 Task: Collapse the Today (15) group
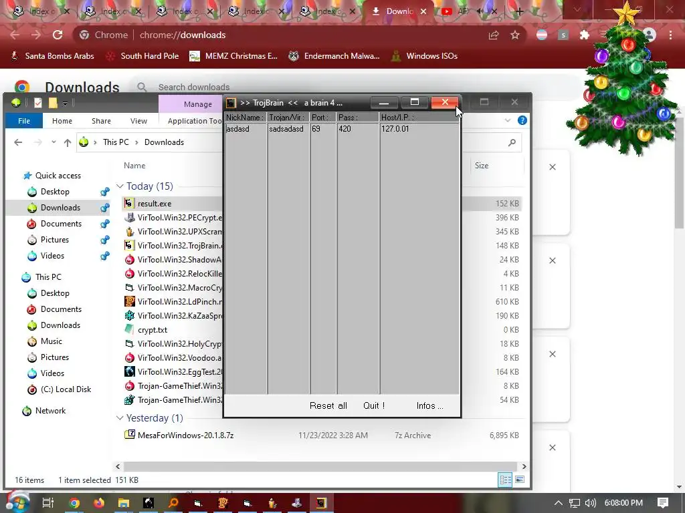(x=120, y=186)
